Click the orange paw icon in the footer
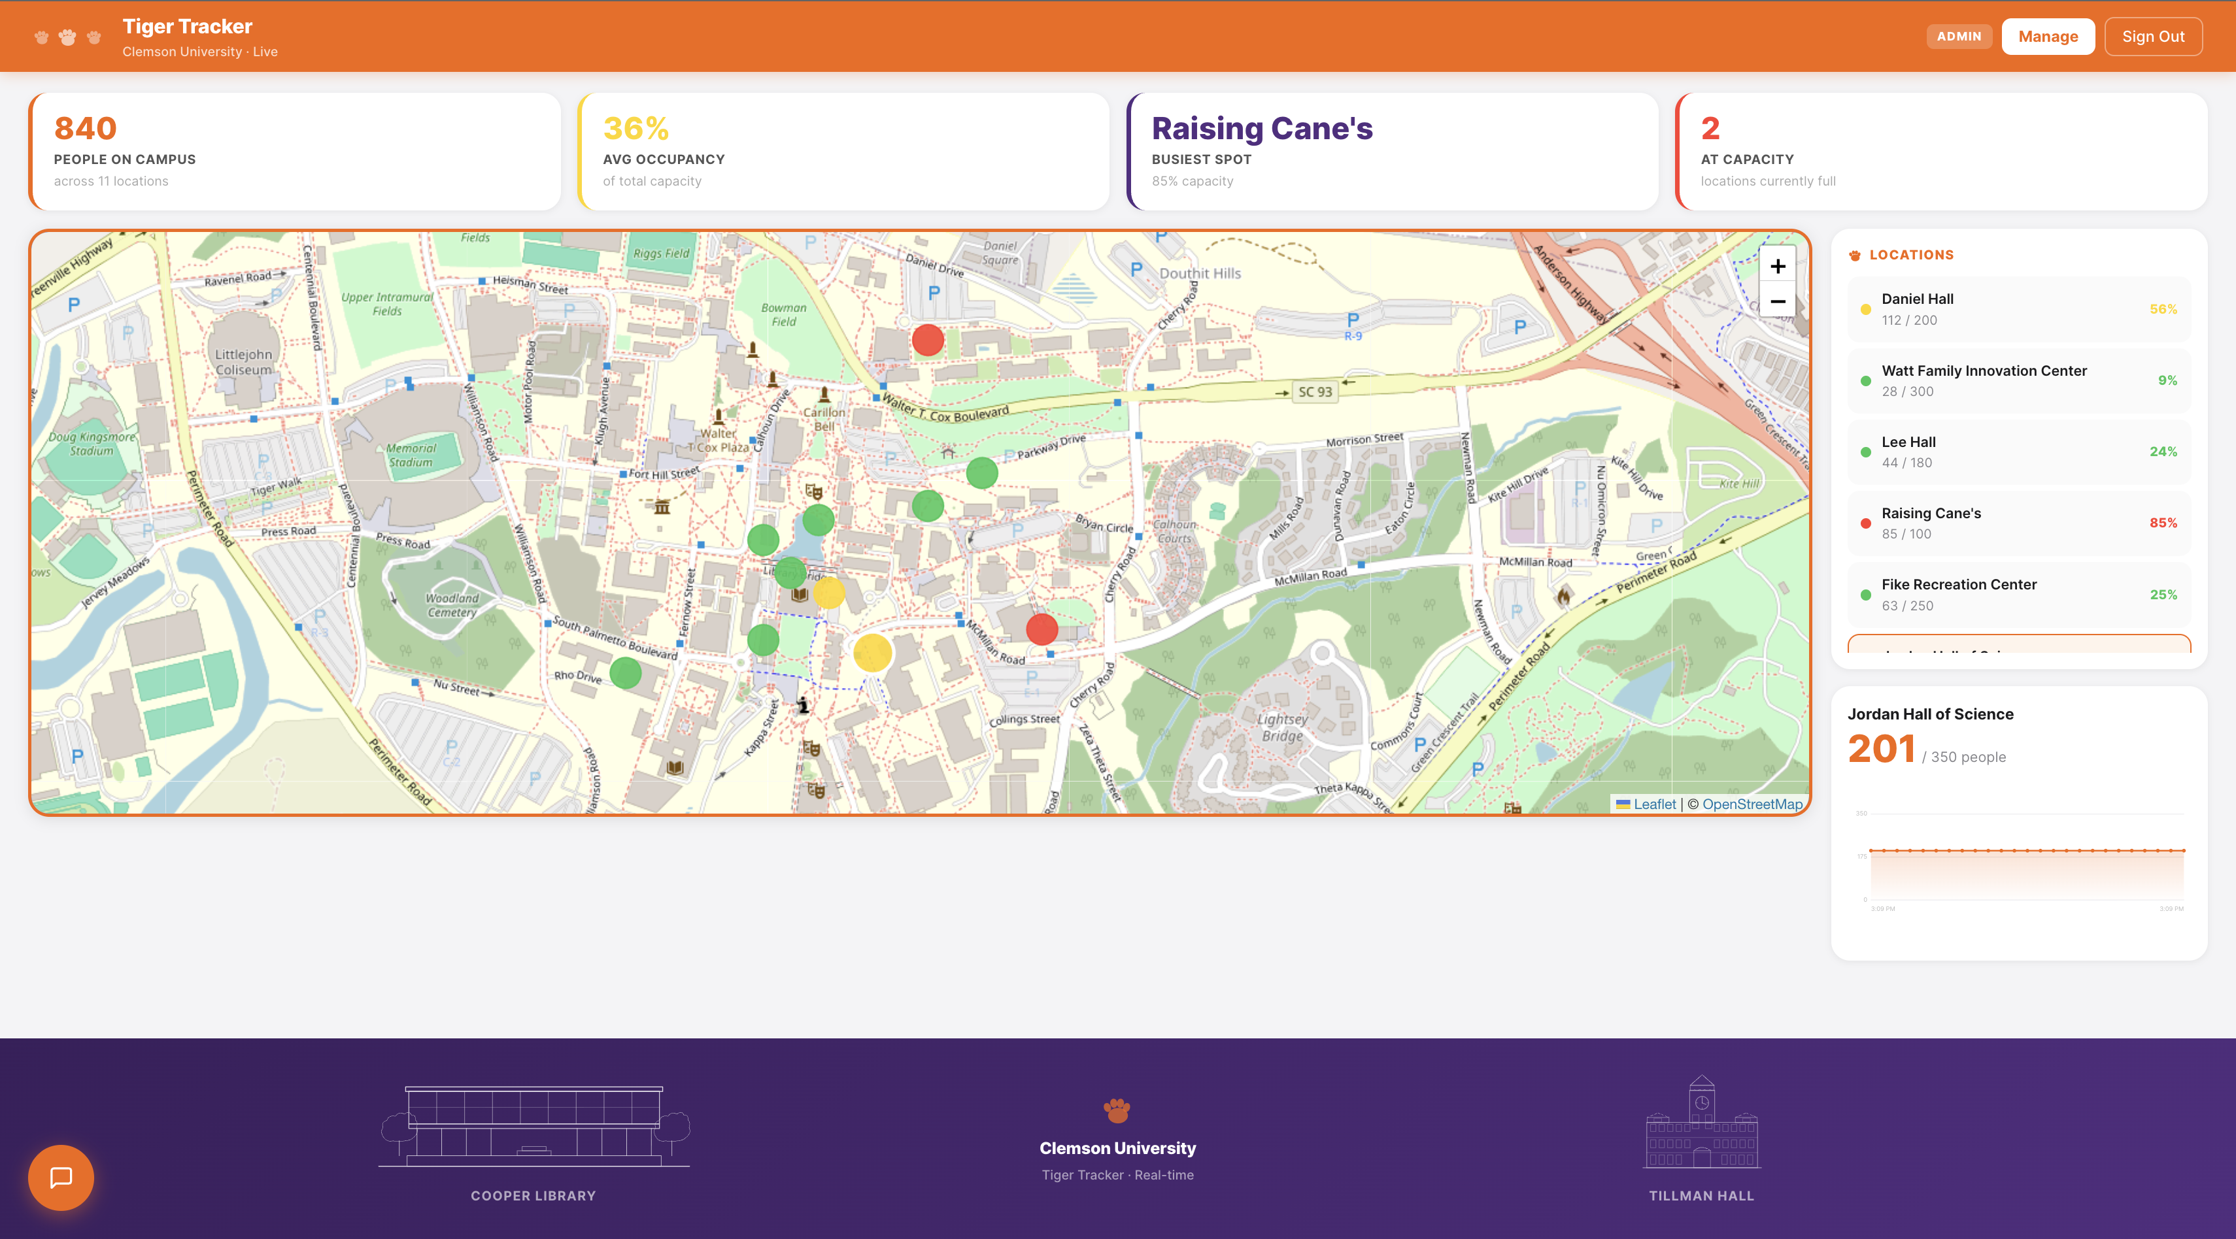The image size is (2236, 1239). tap(1117, 1110)
